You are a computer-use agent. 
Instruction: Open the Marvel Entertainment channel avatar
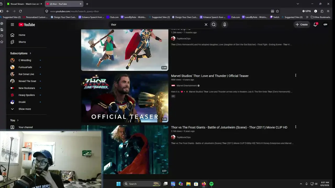coord(173,86)
